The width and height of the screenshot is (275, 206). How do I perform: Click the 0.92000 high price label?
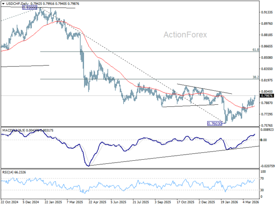coord(30,7)
